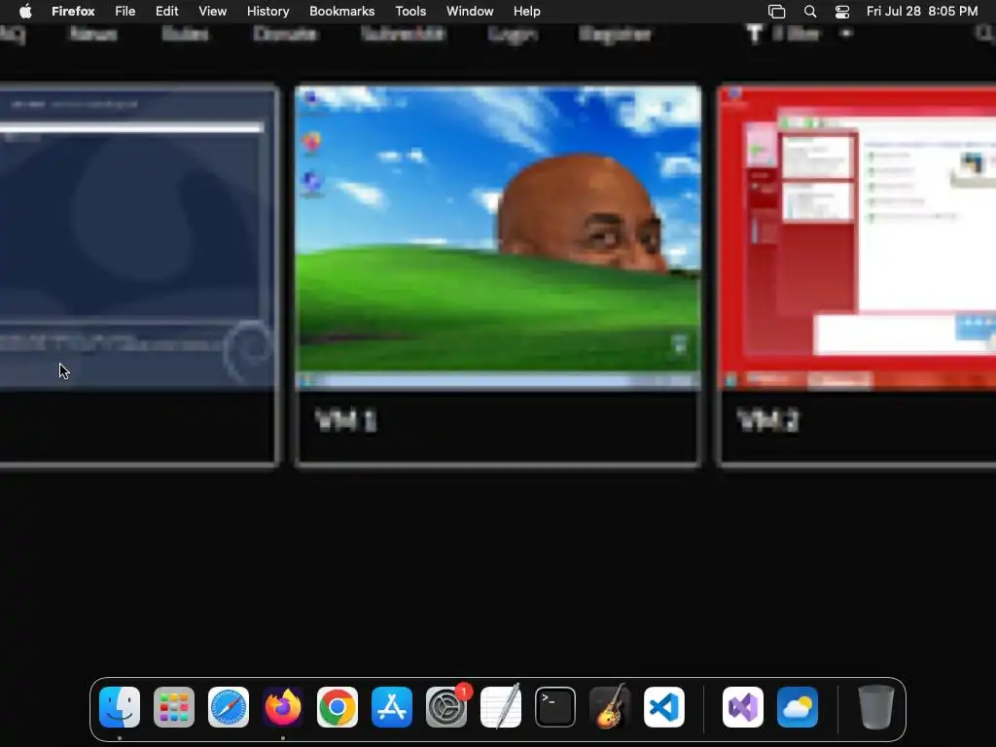Open the VM 1 Windows XP thumbnail
This screenshot has height=747, width=996.
pyautogui.click(x=499, y=237)
